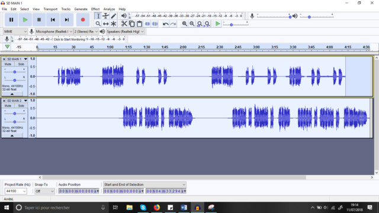Image resolution: width=379 pixels, height=213 pixels.
Task: Adjust the SD MAIN 1 gain slider
Action: 14,72
